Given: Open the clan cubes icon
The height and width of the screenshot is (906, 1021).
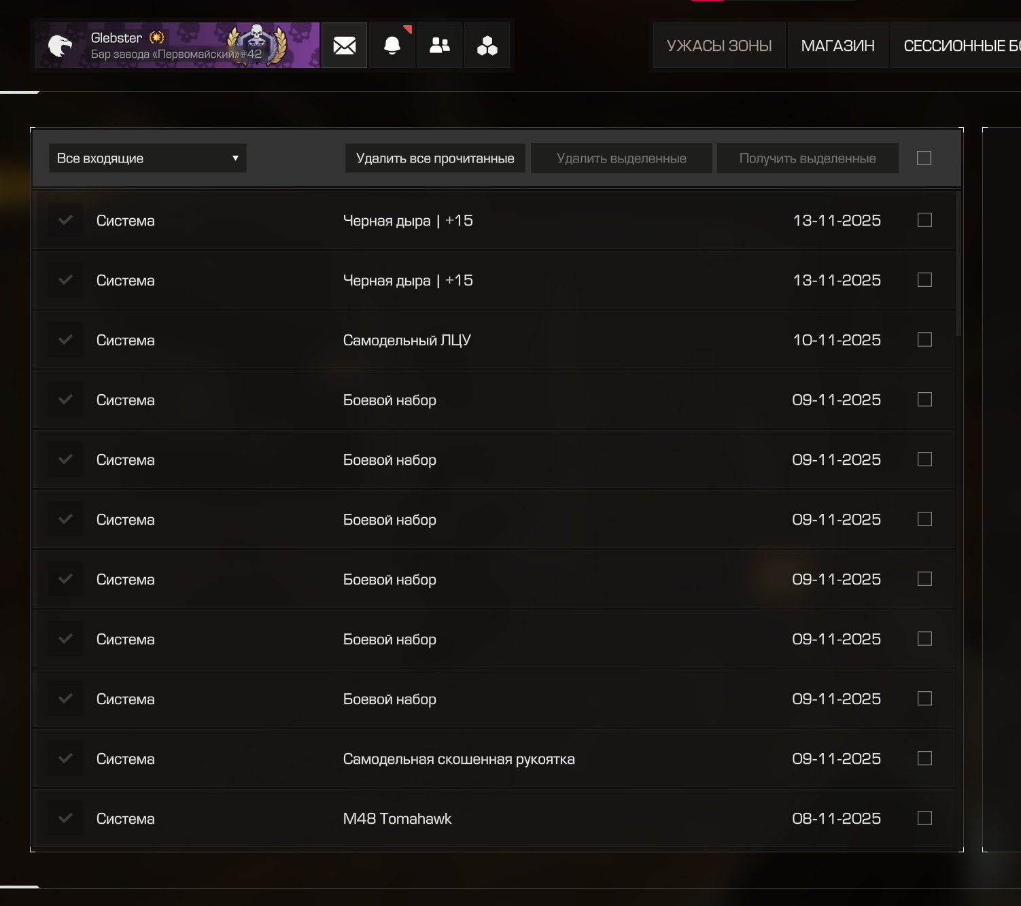Looking at the screenshot, I should 487,46.
